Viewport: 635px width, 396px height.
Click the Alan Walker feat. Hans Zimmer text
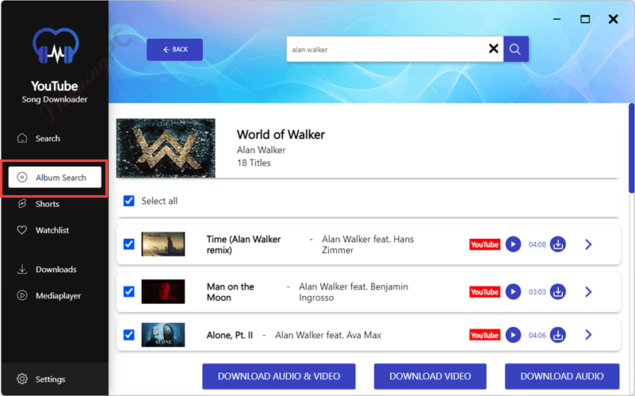coord(368,244)
